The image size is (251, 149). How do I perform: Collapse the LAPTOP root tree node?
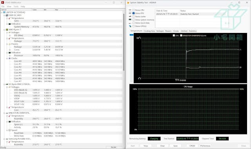pyautogui.click(x=2, y=12)
